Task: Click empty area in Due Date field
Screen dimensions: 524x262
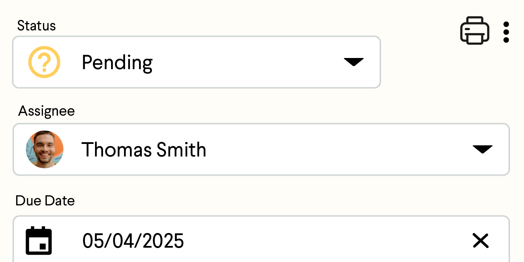Action: coord(325,241)
